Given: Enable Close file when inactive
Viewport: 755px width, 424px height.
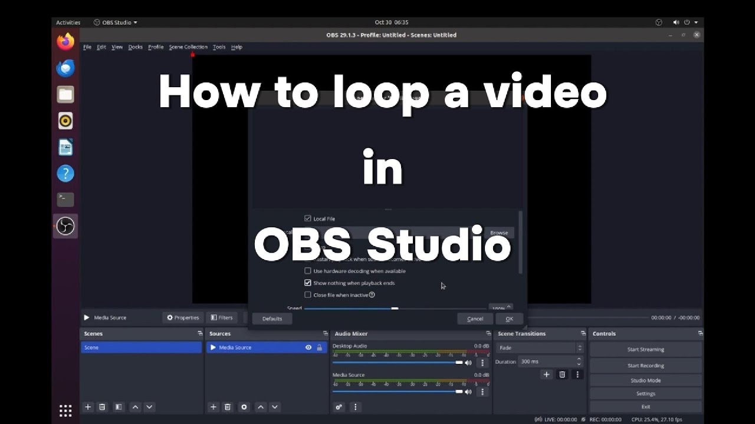Looking at the screenshot, I should pos(307,294).
